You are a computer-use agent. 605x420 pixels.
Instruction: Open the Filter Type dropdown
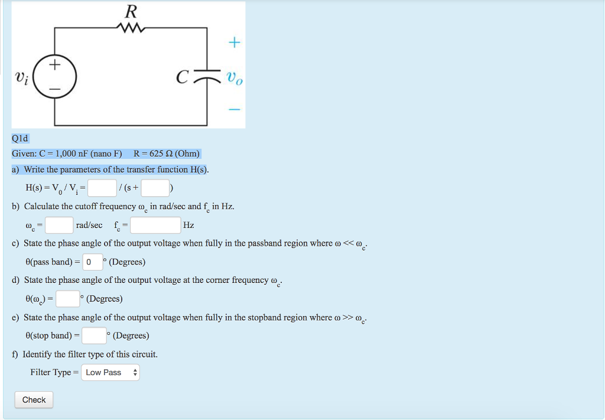(110, 372)
